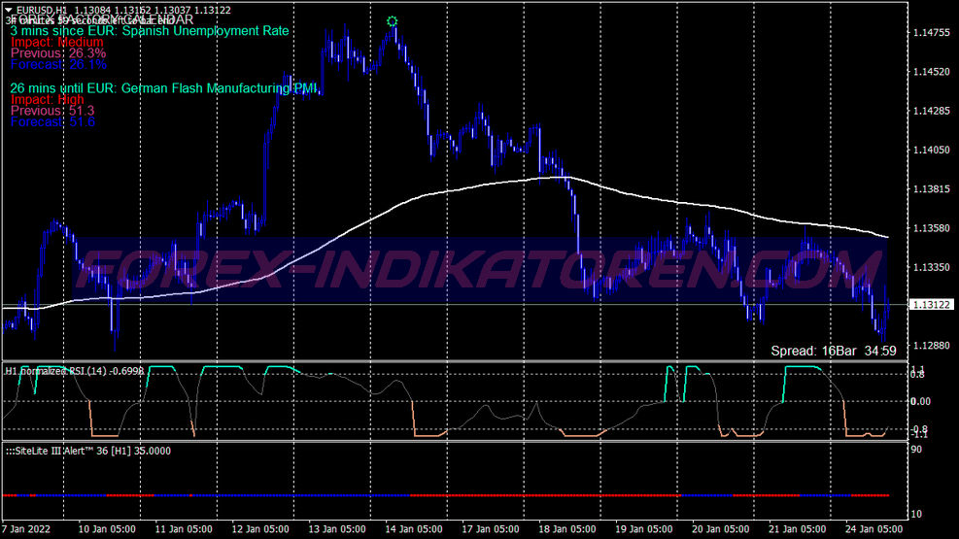Click the 'Previous: 26.3%' value
The image size is (959, 539).
[x=58, y=53]
